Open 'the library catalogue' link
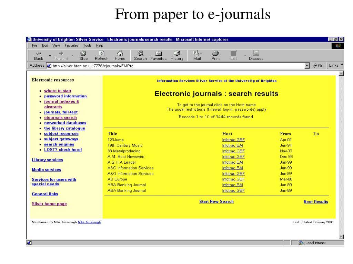Screen dimensions: 353x264 64,128
